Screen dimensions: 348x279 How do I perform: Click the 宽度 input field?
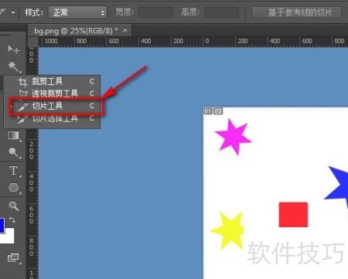pos(155,12)
